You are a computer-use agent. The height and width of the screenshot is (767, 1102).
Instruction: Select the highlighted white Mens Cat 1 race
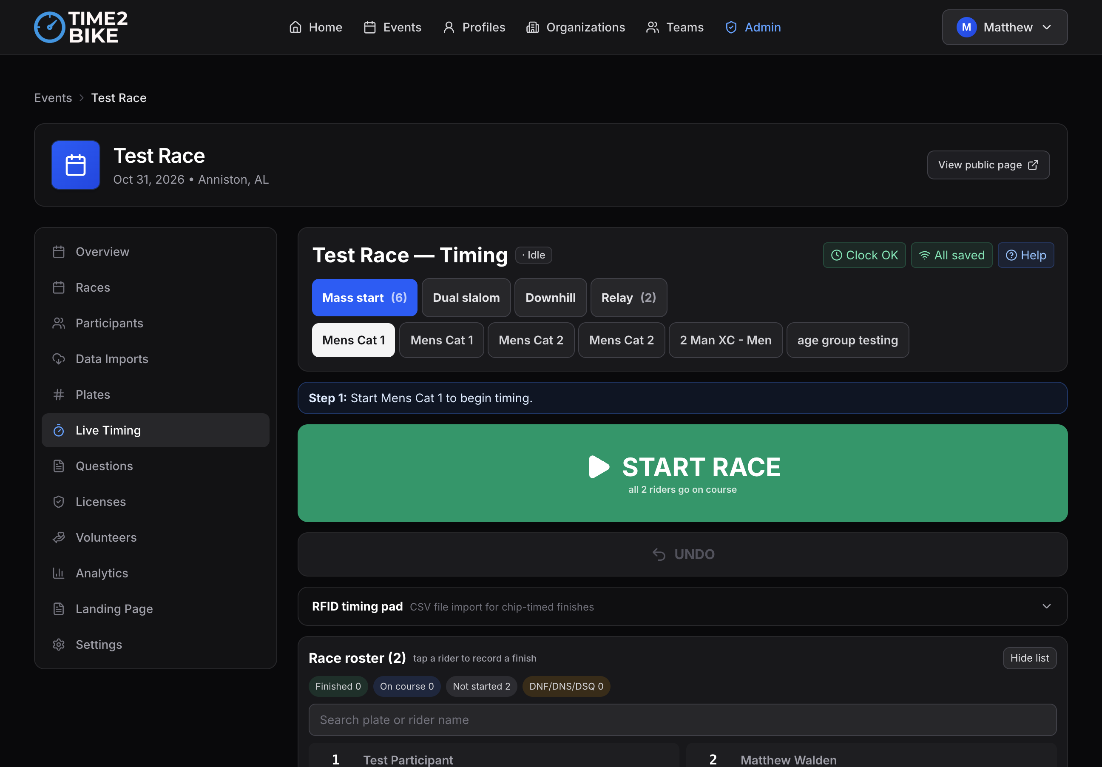[353, 340]
